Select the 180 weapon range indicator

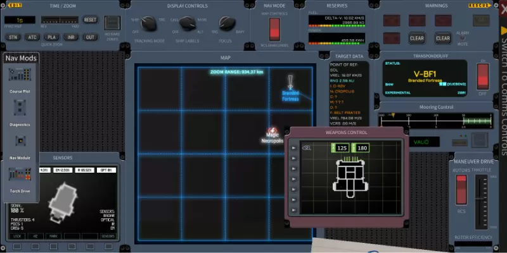(x=361, y=148)
